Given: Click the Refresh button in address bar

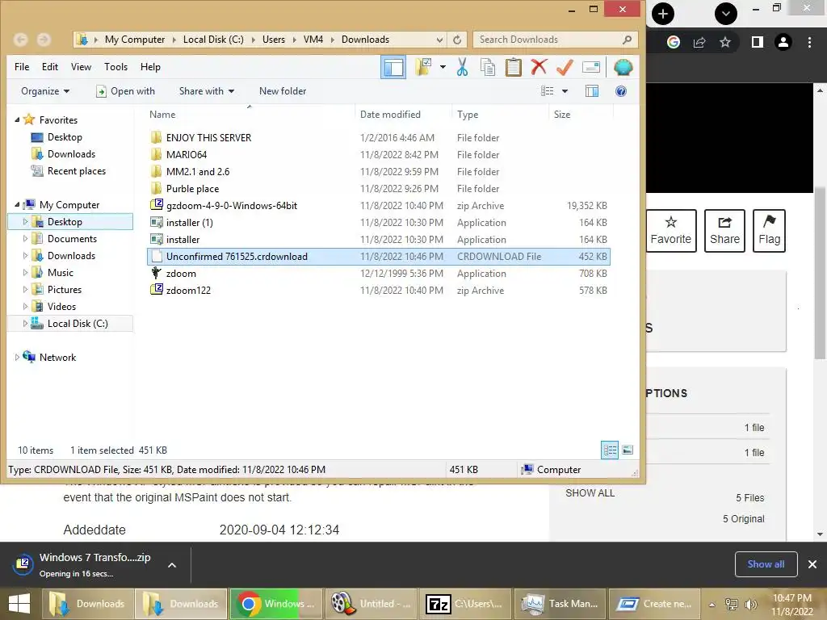Looking at the screenshot, I should pyautogui.click(x=457, y=40).
